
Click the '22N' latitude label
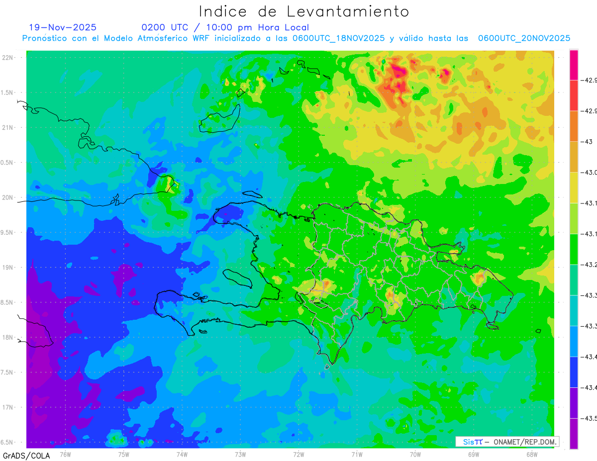point(7,57)
